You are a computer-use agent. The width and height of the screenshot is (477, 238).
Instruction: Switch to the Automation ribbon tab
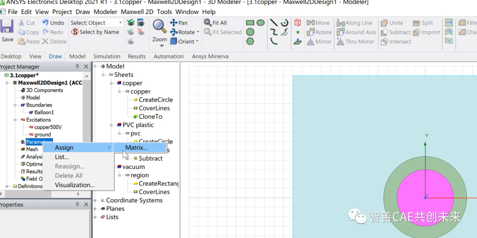[169, 56]
